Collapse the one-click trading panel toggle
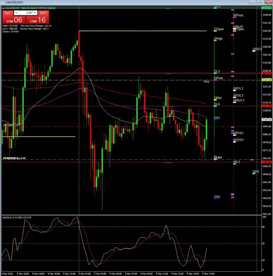Screen dimensions: 273x276 [3, 8]
